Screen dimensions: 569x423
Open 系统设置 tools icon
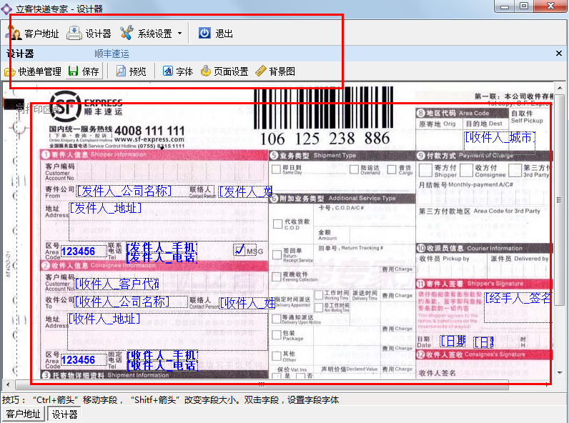[x=127, y=33]
